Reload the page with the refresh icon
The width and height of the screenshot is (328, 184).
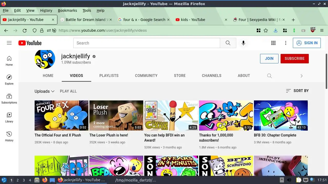(25, 30)
